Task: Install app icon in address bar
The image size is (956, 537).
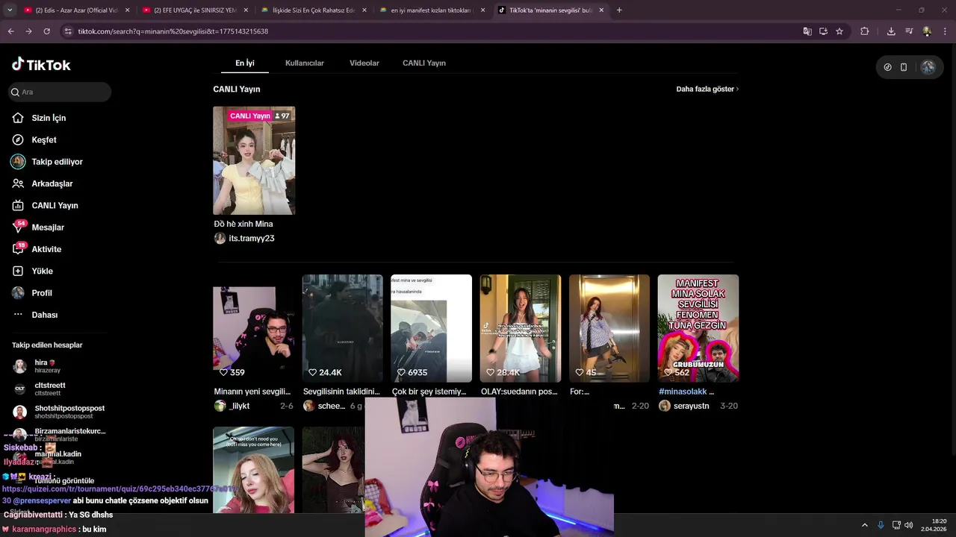Action: click(x=823, y=31)
